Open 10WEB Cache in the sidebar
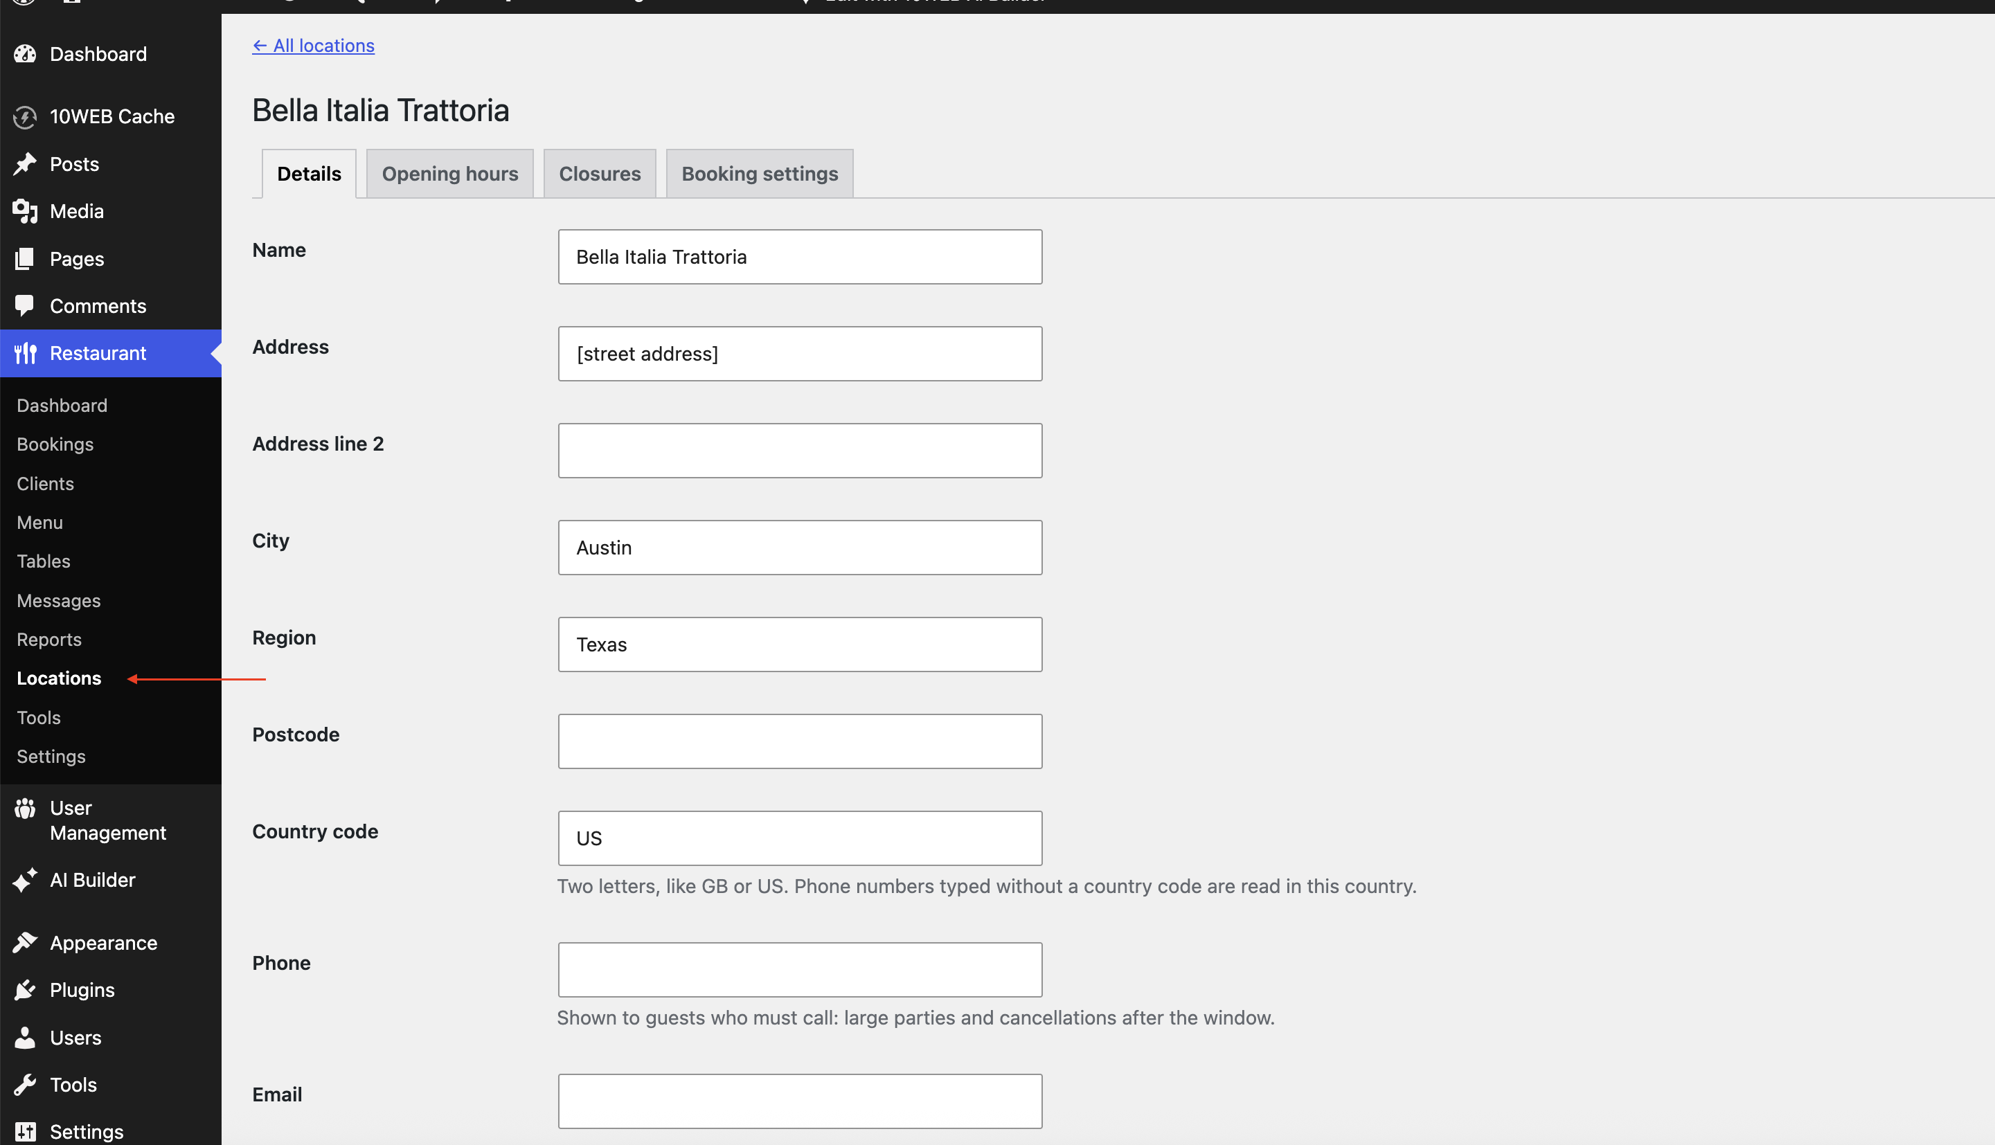 click(x=111, y=116)
